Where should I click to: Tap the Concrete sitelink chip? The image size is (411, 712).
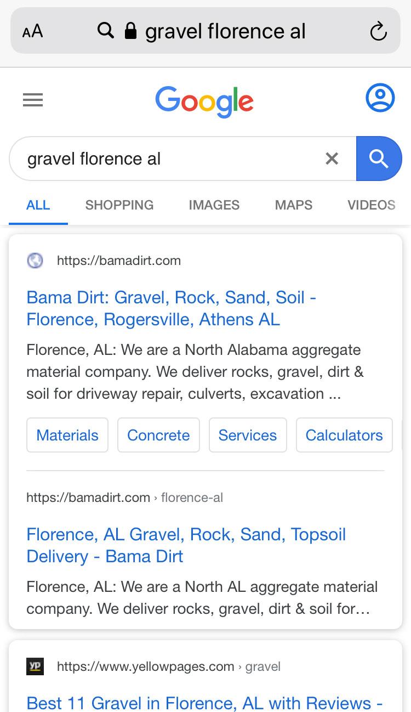coord(158,435)
